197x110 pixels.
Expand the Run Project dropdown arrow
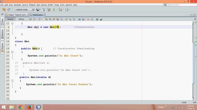57,9
